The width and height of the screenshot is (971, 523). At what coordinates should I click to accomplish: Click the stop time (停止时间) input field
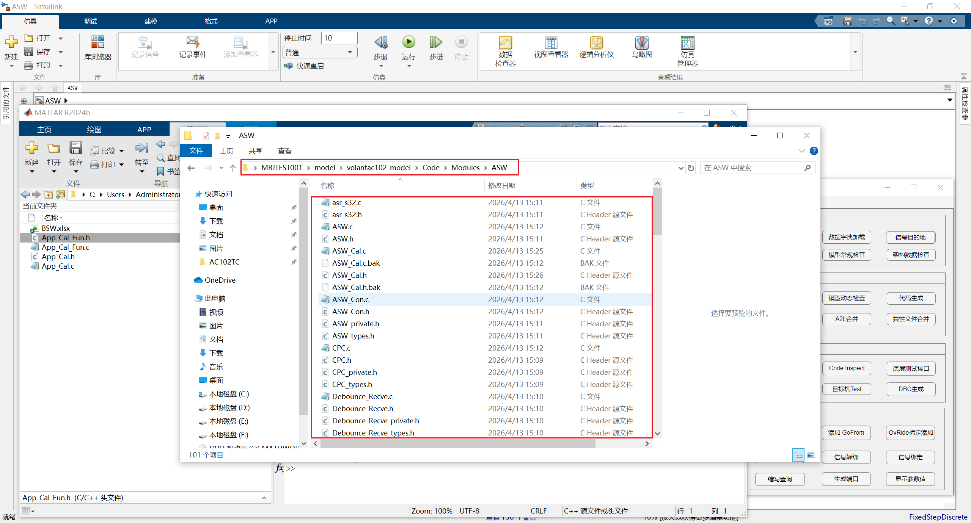(x=339, y=38)
